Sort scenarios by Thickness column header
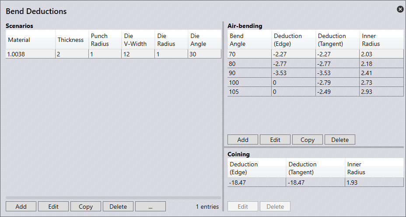The height and width of the screenshot is (217, 406). pos(71,40)
